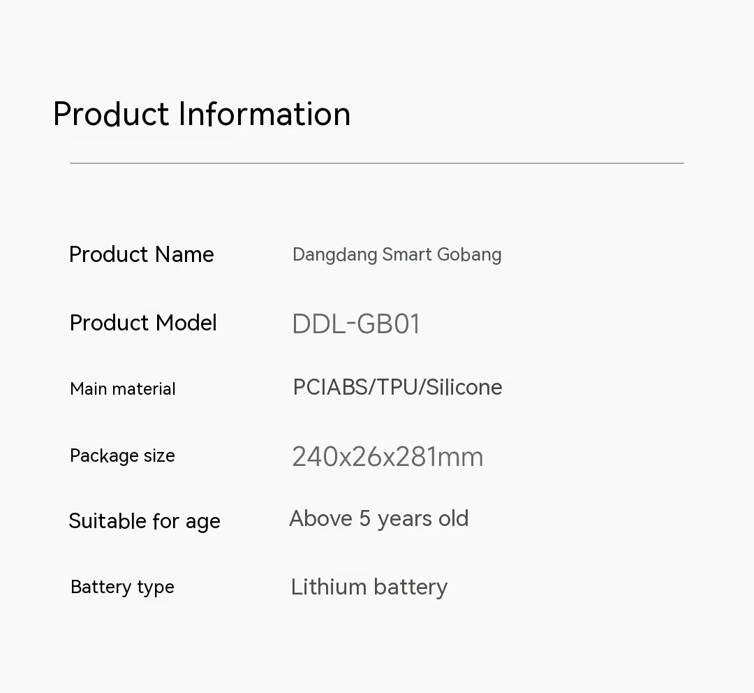This screenshot has height=693, width=754.
Task: Select the Product Name label
Action: [142, 254]
